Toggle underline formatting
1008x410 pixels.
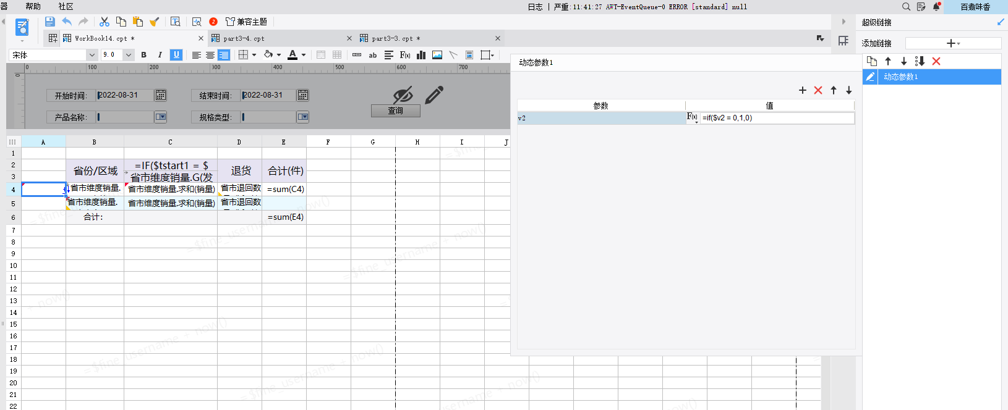click(x=176, y=55)
